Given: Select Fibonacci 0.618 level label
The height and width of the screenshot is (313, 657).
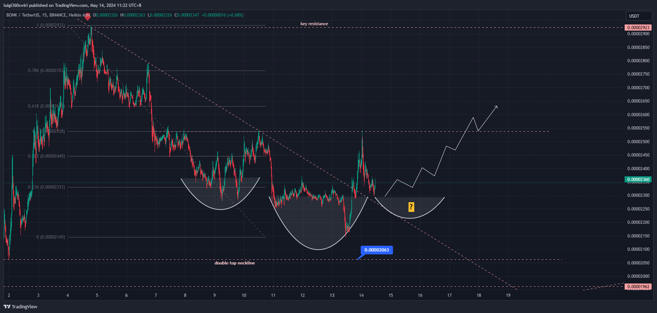Looking at the screenshot, I should 46,106.
